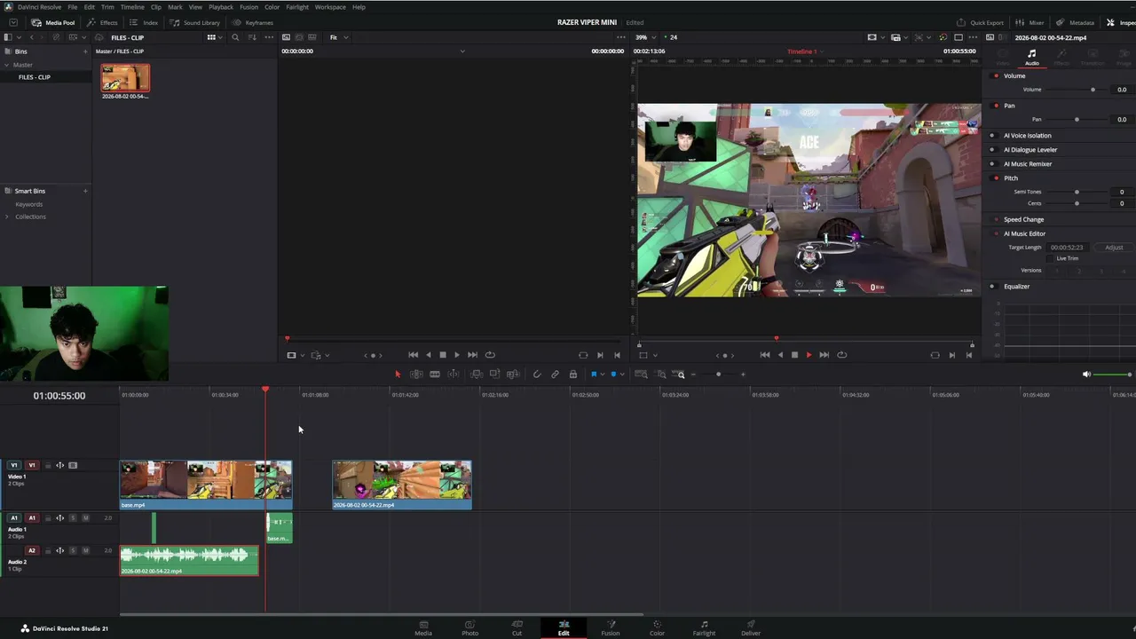Toggle the Pitch section enable dot

(x=996, y=178)
